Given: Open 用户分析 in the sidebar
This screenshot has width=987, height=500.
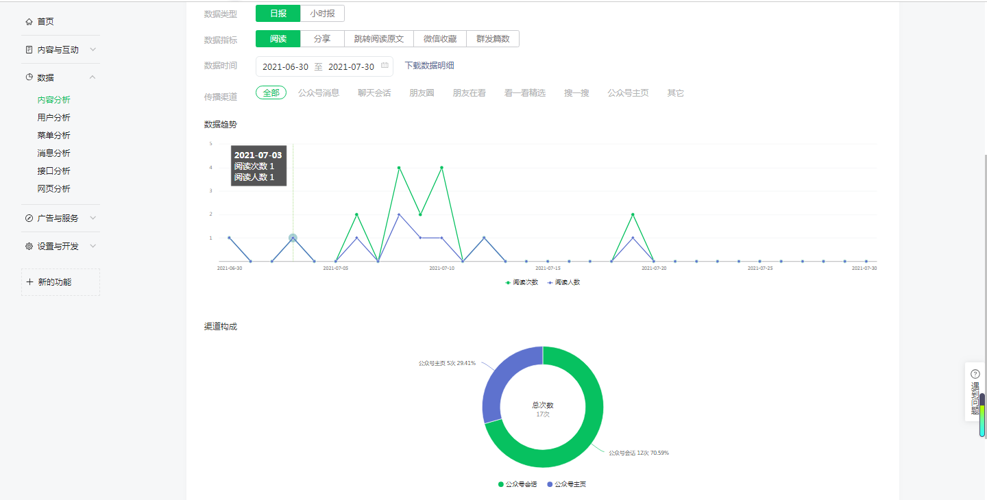Looking at the screenshot, I should pyautogui.click(x=53, y=118).
